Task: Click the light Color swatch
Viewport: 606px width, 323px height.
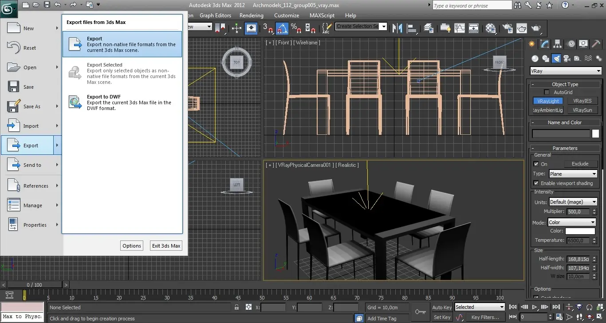Action: click(x=580, y=231)
